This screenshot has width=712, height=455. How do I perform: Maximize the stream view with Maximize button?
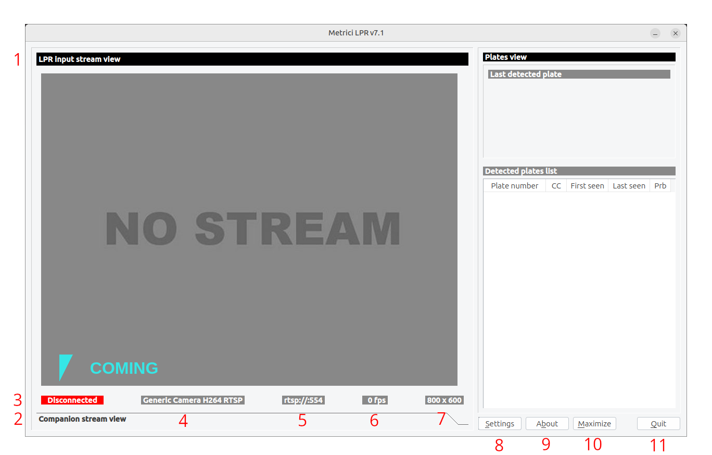594,424
